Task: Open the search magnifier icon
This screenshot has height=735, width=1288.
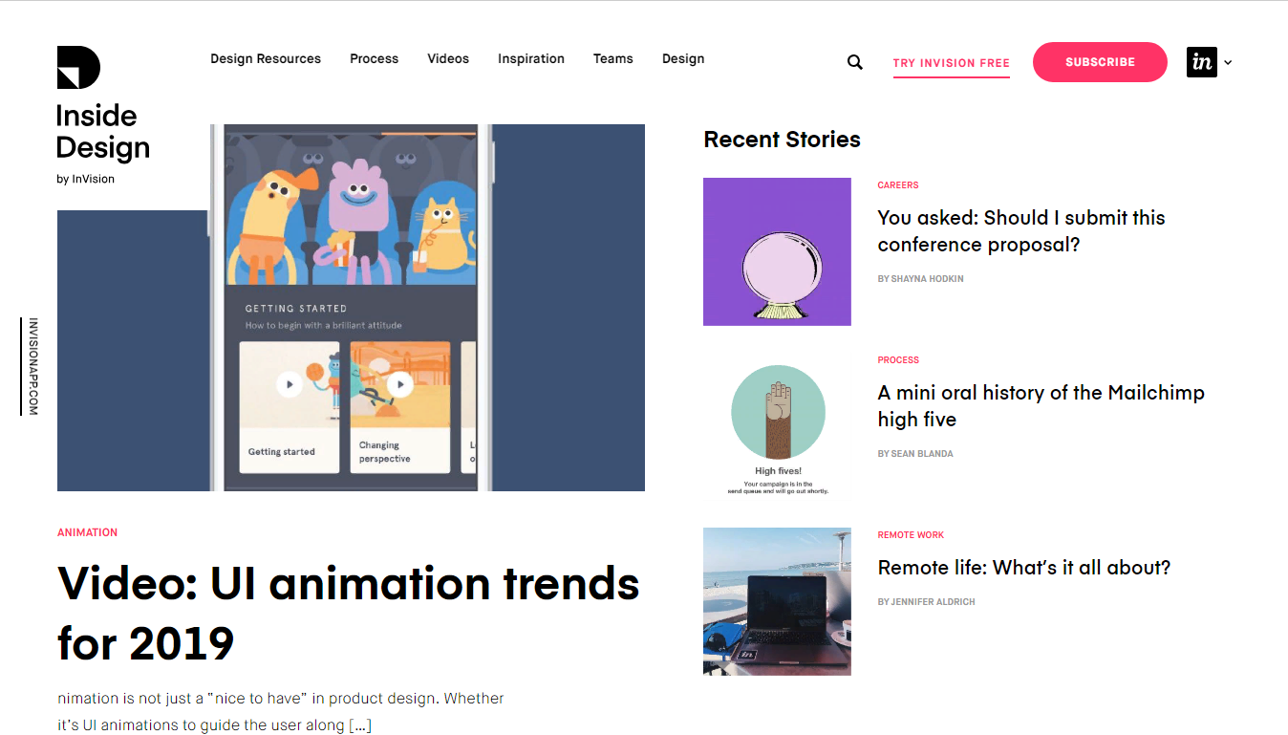Action: click(854, 62)
